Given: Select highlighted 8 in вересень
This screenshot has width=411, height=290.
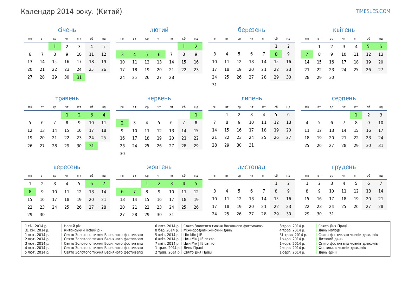Looking at the screenshot, I should (30, 192).
